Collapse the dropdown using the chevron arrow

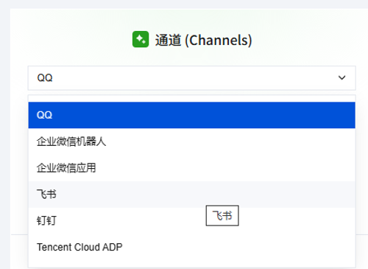[x=342, y=78]
